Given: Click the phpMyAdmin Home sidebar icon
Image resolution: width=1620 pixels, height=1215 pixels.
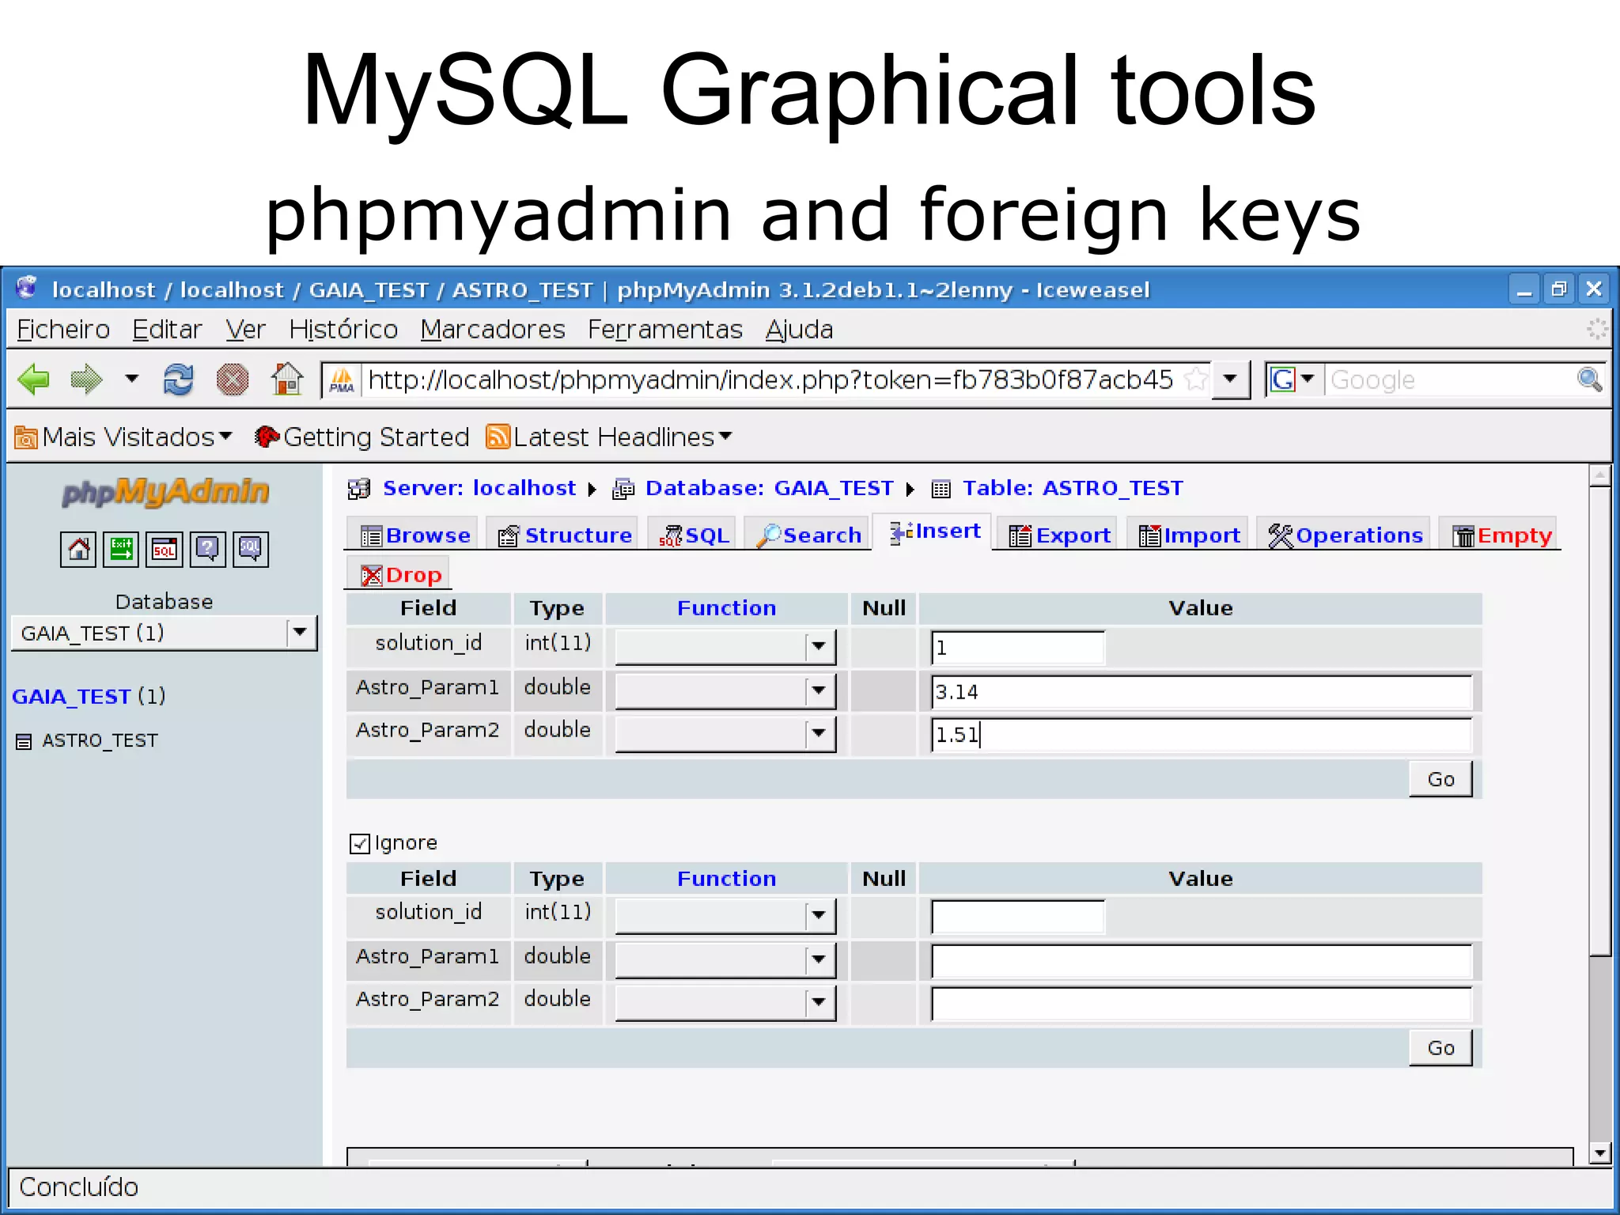Looking at the screenshot, I should (78, 549).
